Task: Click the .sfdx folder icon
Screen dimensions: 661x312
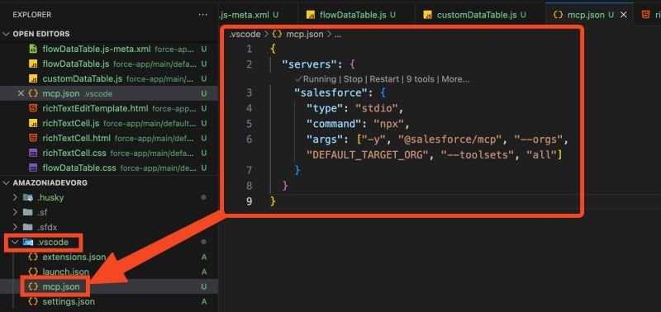Action: click(28, 227)
